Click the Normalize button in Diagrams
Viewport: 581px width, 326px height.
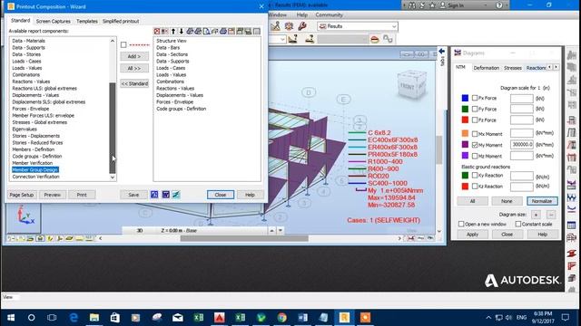(x=542, y=201)
